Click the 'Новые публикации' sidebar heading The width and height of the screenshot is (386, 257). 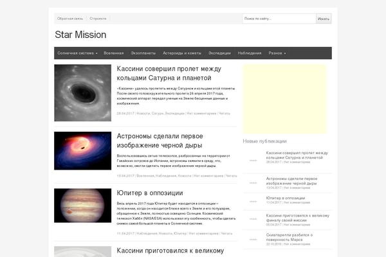pos(264,141)
